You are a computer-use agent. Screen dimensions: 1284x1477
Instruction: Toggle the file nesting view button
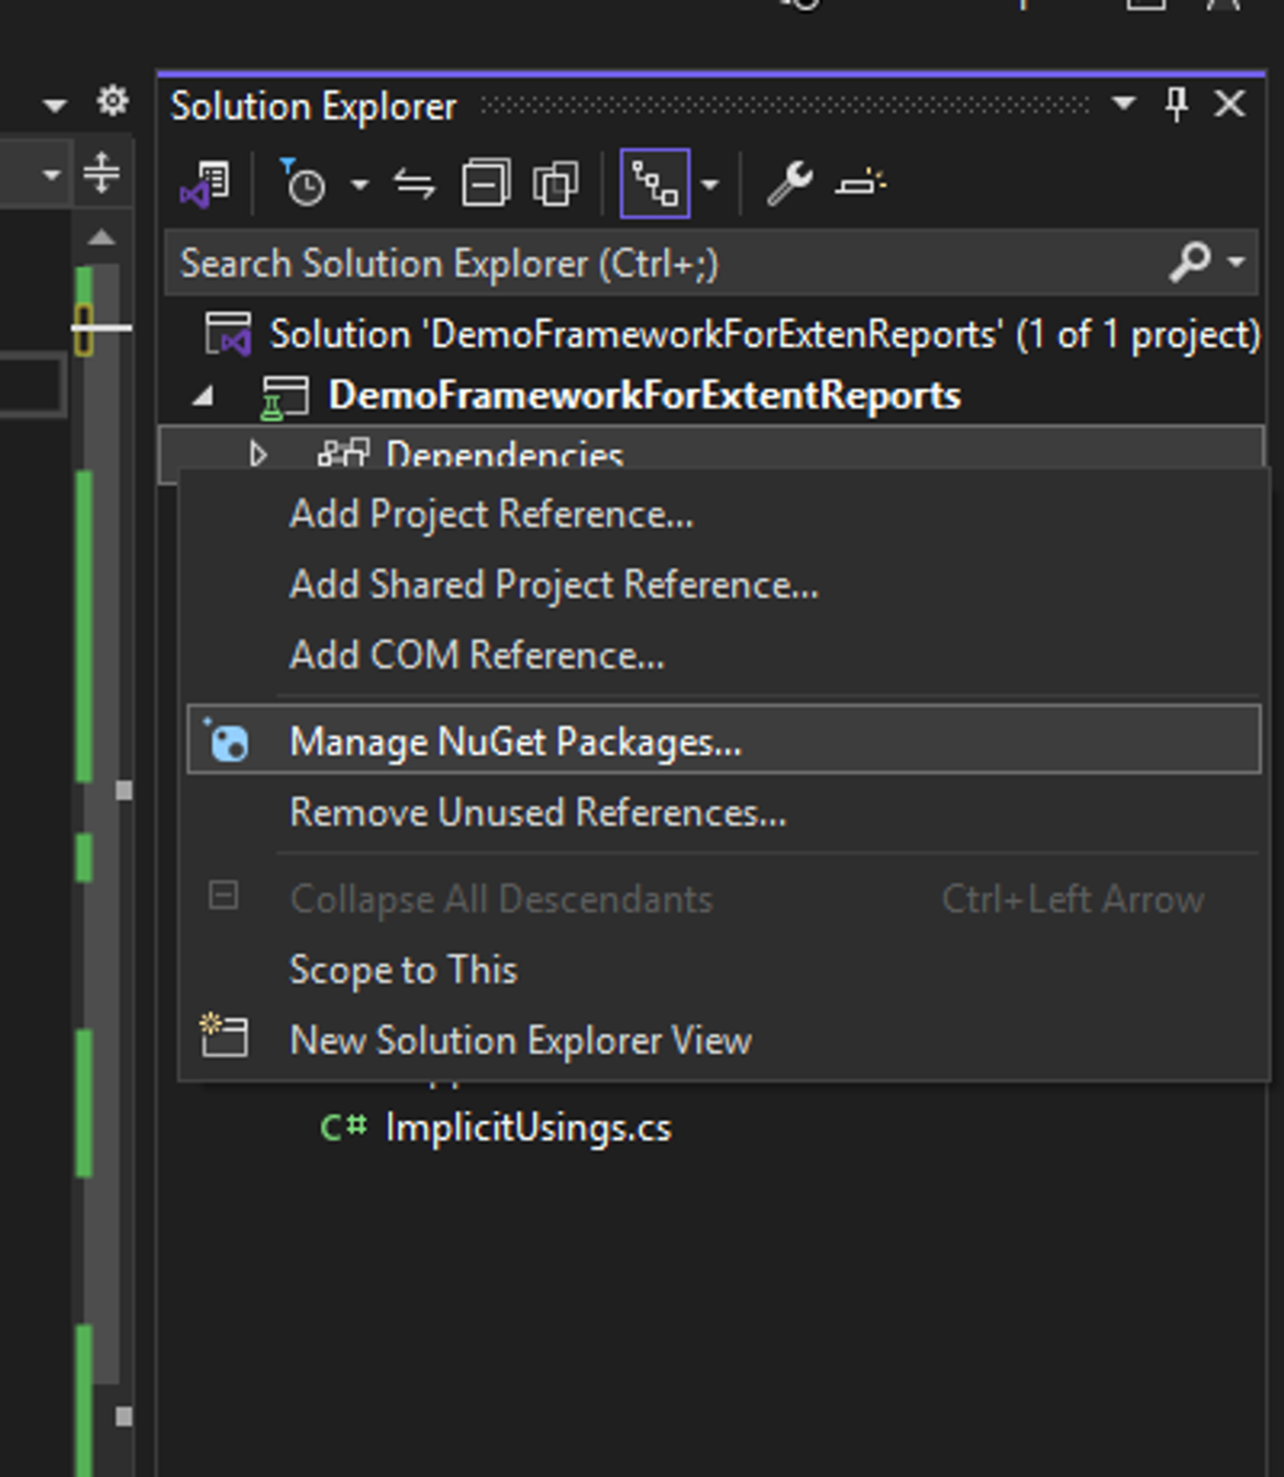[655, 183]
